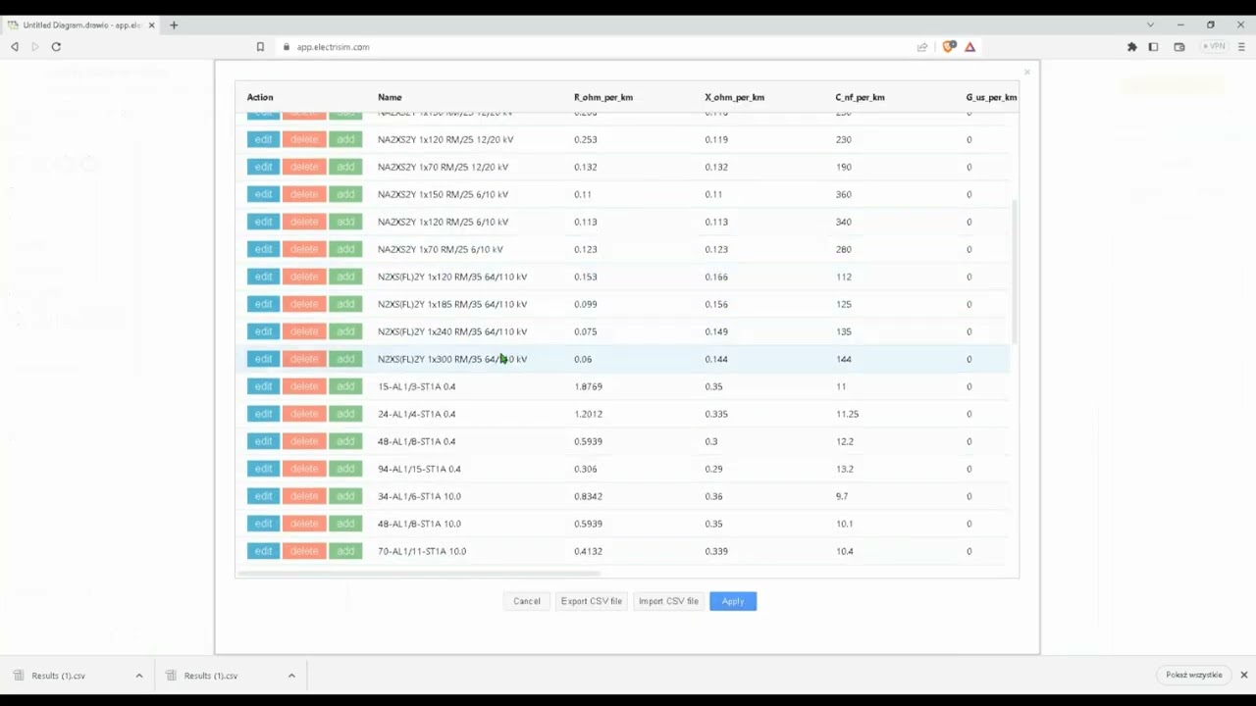
Task: Click the 1.8769 resistance value
Action: (589, 386)
